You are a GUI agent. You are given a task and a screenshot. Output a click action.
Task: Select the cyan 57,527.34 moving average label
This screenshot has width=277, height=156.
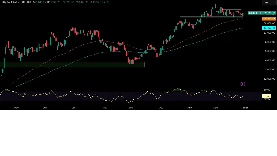click(x=269, y=28)
